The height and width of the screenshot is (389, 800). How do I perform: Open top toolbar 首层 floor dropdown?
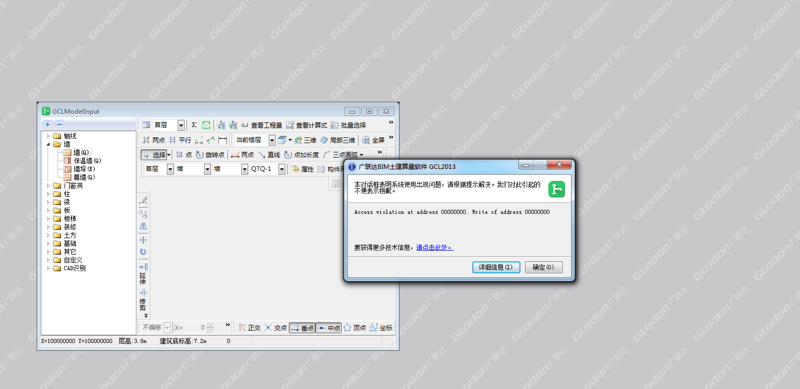181,125
